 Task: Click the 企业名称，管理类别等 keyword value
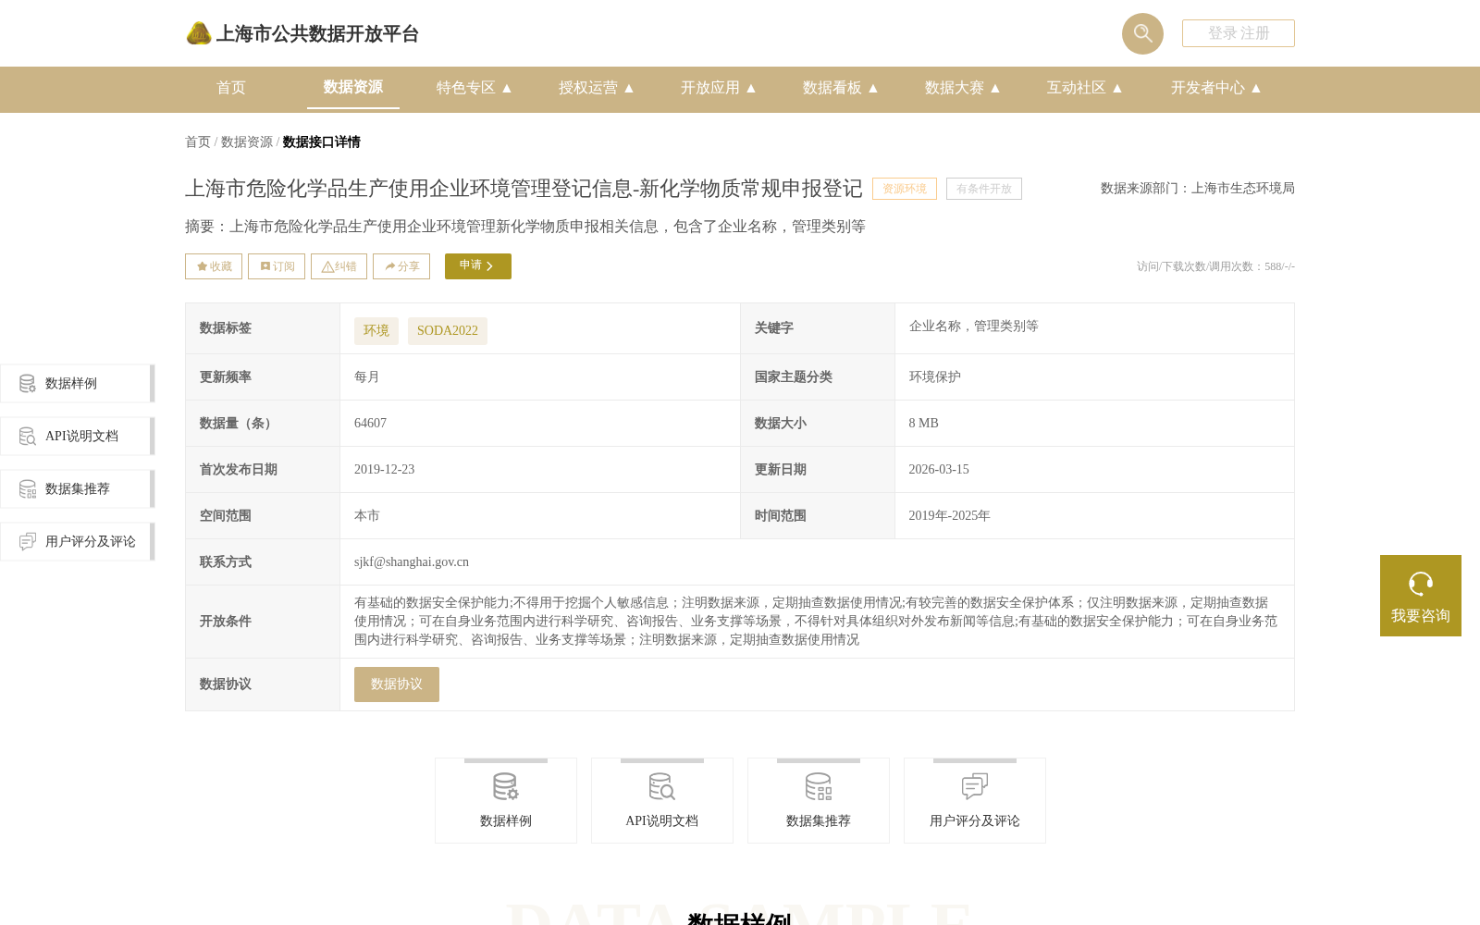tap(973, 327)
